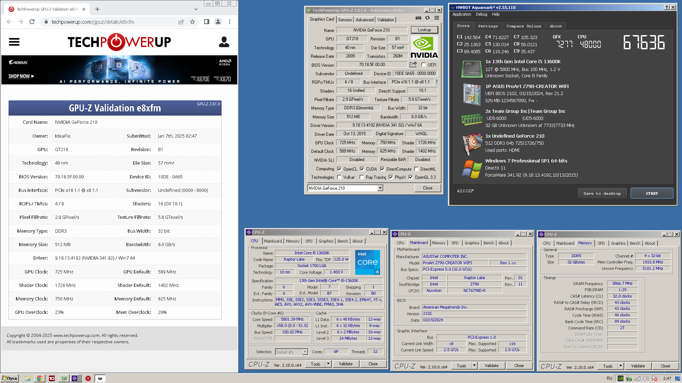Open the browser side panel
The image size is (682, 383).
coord(207,22)
